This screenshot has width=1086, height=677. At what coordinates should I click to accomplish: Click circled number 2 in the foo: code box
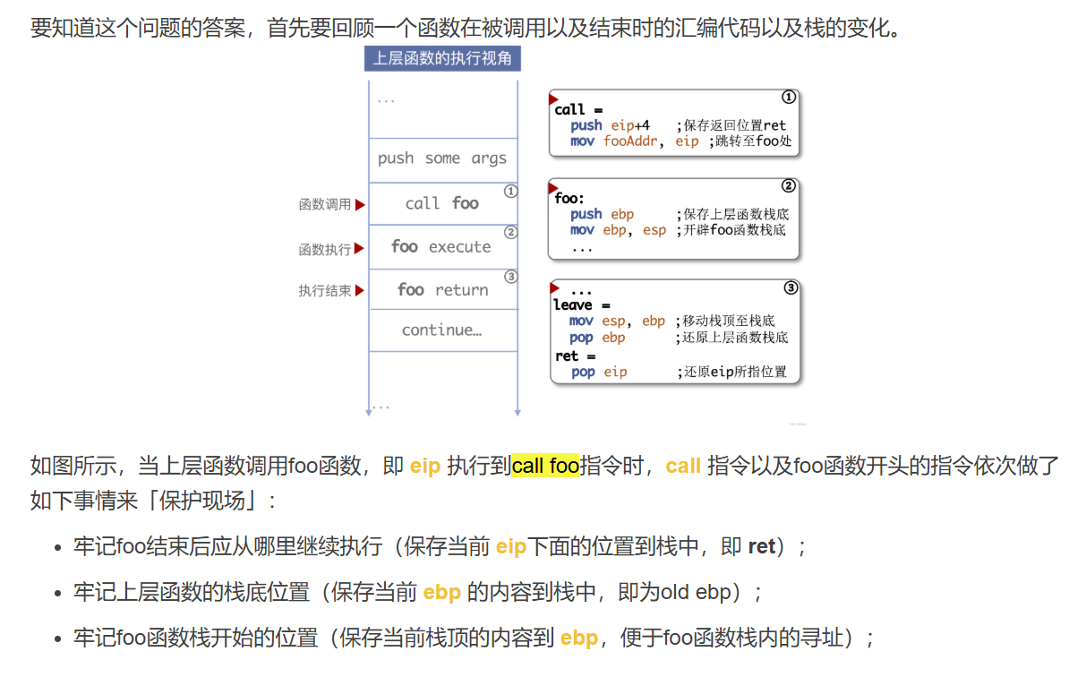[789, 186]
